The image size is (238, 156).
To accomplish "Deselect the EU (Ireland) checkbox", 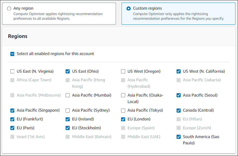I will [68, 119].
